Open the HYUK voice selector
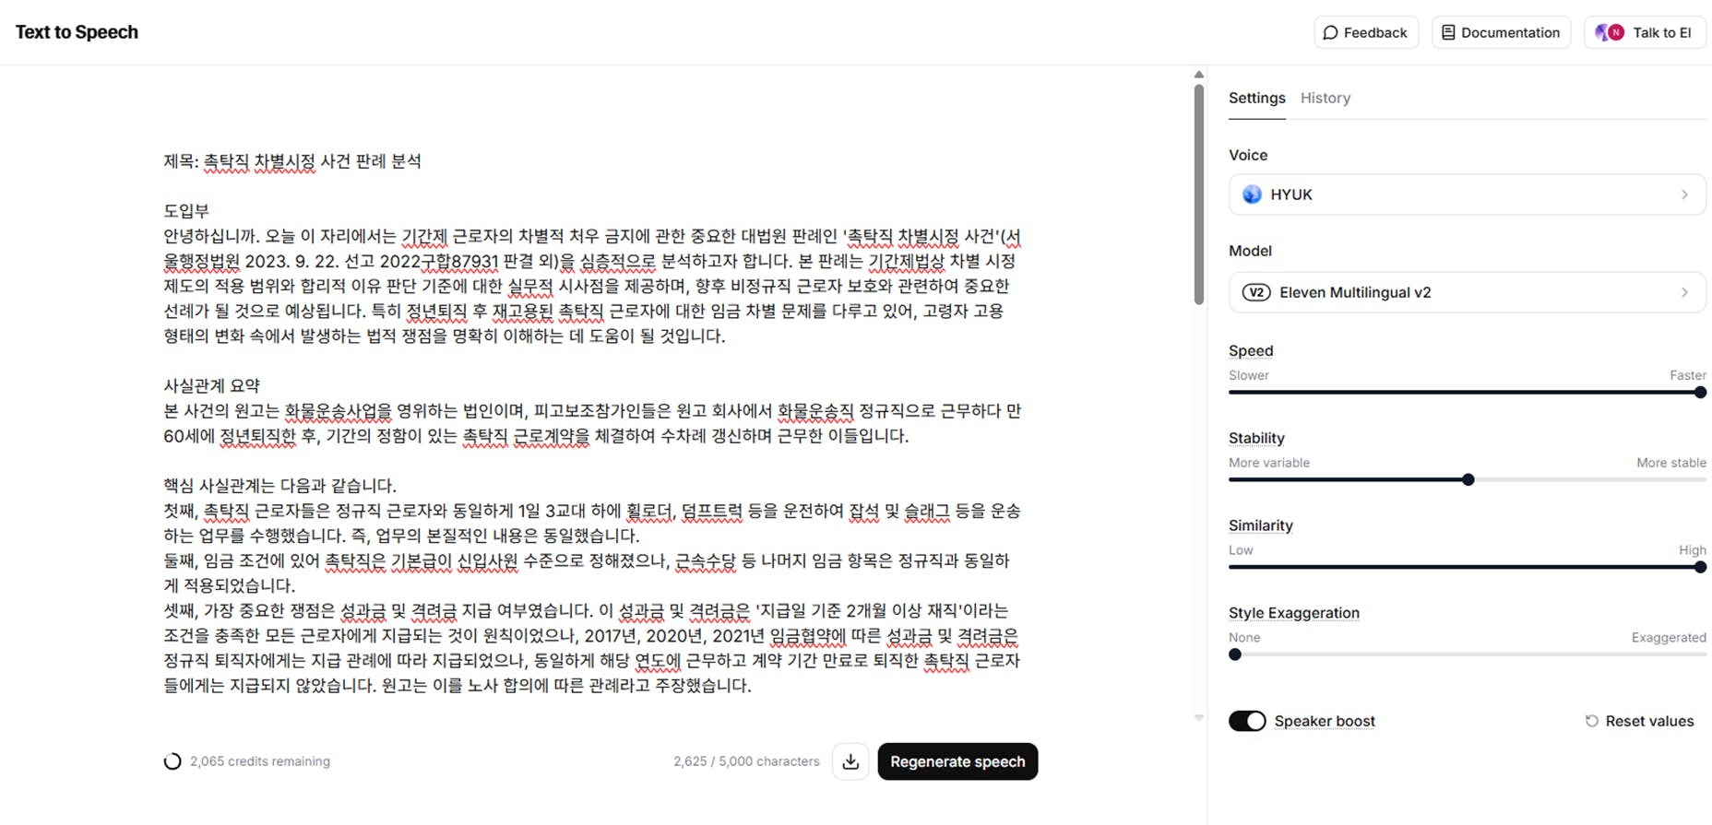Screen dimensions: 1712x825 tap(1467, 194)
